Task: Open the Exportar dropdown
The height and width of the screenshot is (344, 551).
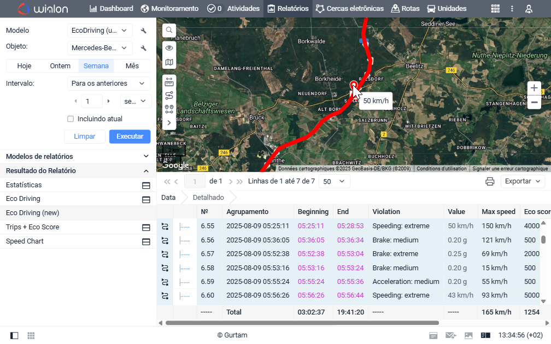Action: (x=523, y=181)
